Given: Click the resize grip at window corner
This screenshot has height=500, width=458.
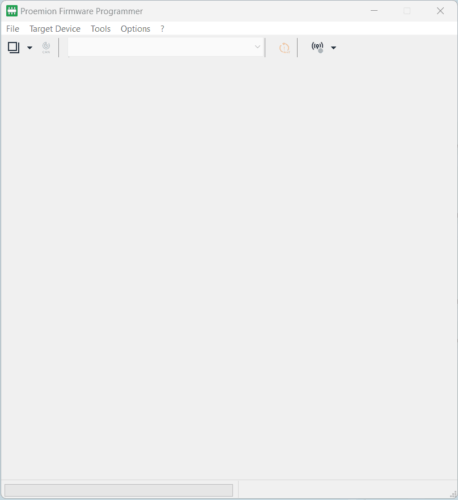Looking at the screenshot, I should click(x=453, y=494).
